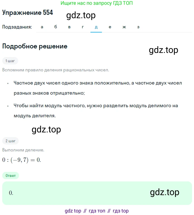Click the green answer box with 0
This screenshot has height=215, width=194.
point(97,193)
